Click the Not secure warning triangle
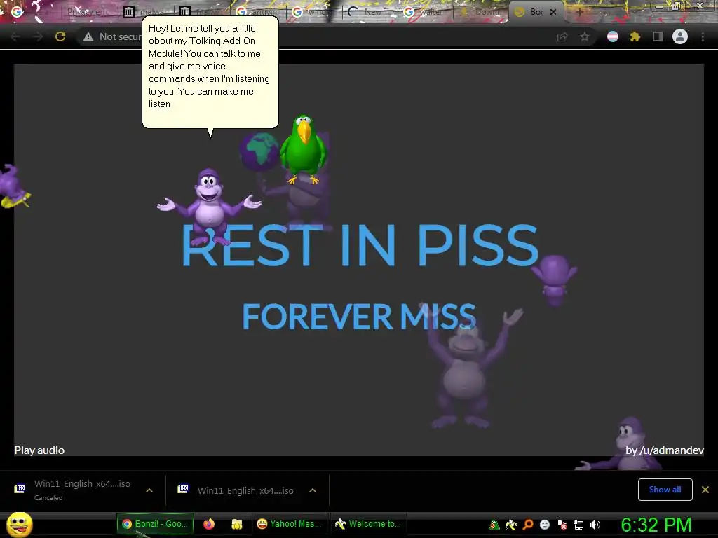 coord(88,36)
